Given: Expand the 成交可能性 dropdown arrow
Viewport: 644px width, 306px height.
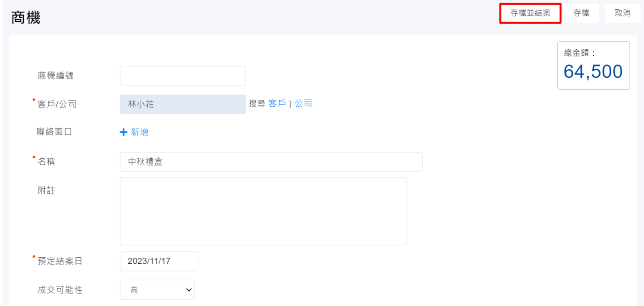Looking at the screenshot, I should coord(189,290).
